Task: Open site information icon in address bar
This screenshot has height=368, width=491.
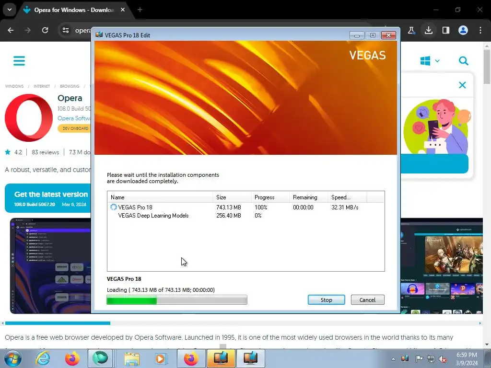Action: tap(66, 30)
